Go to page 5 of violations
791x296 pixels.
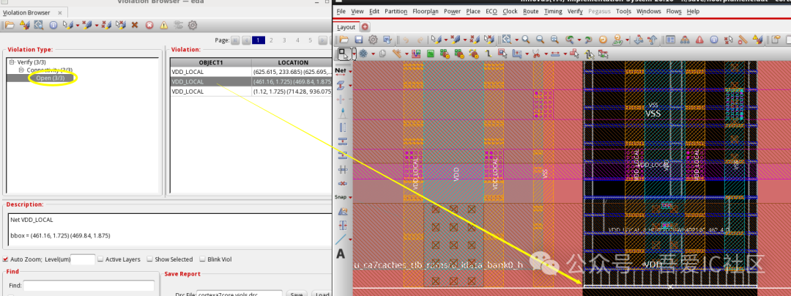[x=311, y=40]
